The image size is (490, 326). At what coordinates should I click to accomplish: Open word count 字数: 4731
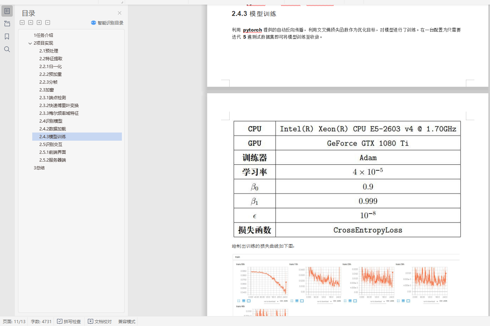tap(41, 321)
